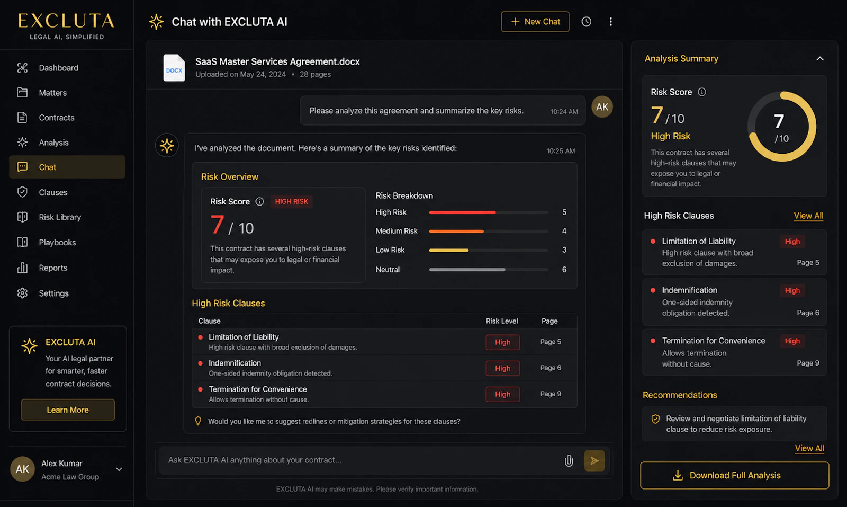Open the Matters folder icon
Screen dimensions: 847x507
[x=22, y=93]
